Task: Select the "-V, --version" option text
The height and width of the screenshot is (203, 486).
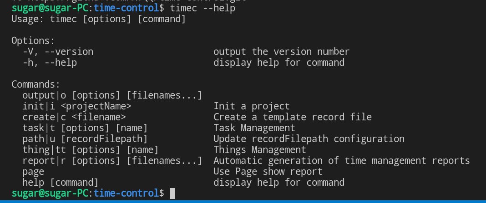Action: pyautogui.click(x=58, y=52)
